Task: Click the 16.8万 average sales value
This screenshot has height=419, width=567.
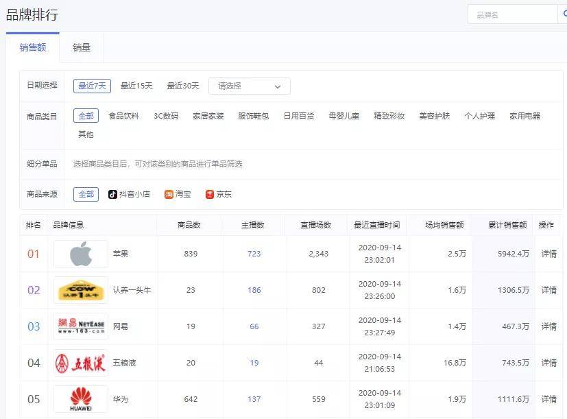Action: (x=455, y=363)
